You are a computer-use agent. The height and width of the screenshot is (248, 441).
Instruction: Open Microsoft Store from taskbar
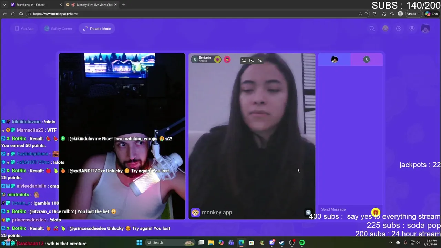coord(252,242)
